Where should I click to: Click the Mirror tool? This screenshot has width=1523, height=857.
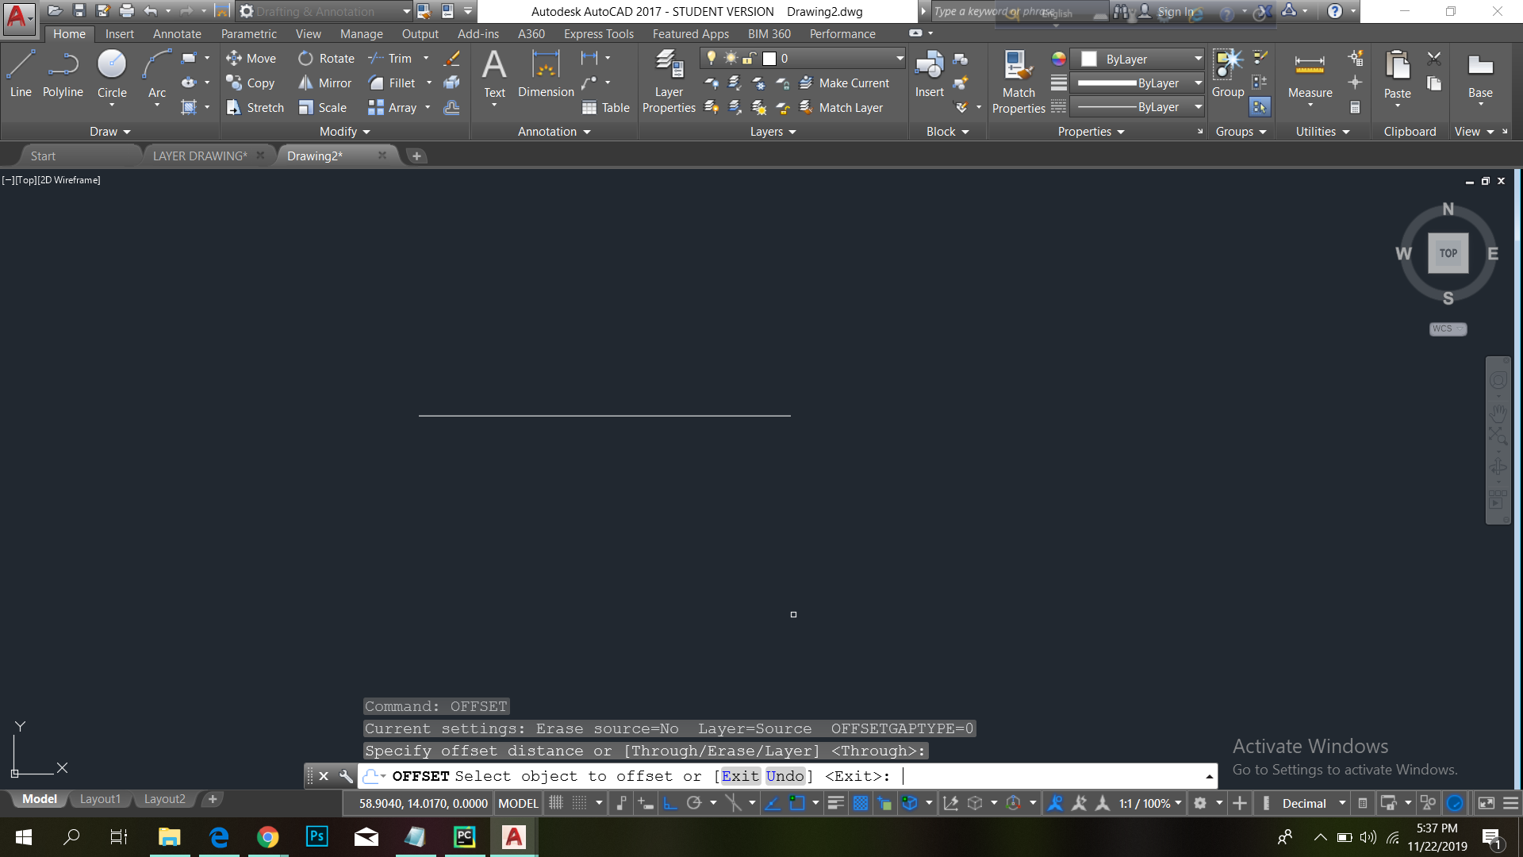[324, 83]
